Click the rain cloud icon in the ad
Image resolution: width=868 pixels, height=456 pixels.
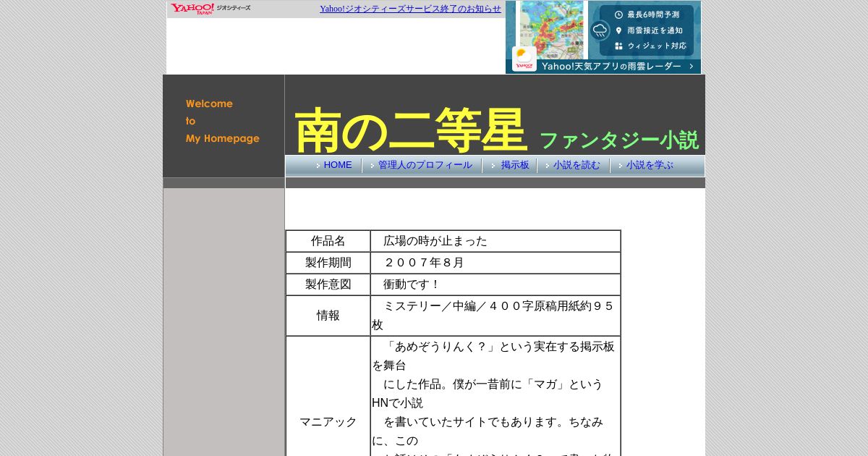(600, 30)
